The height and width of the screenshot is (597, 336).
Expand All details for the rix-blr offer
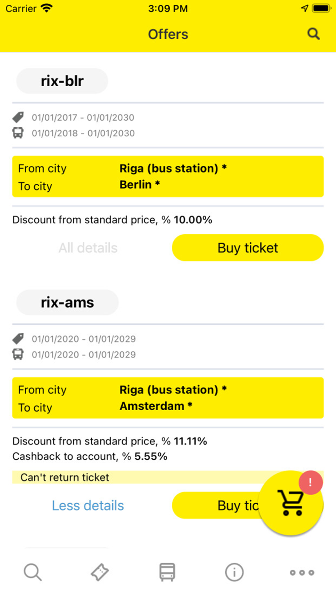click(88, 248)
